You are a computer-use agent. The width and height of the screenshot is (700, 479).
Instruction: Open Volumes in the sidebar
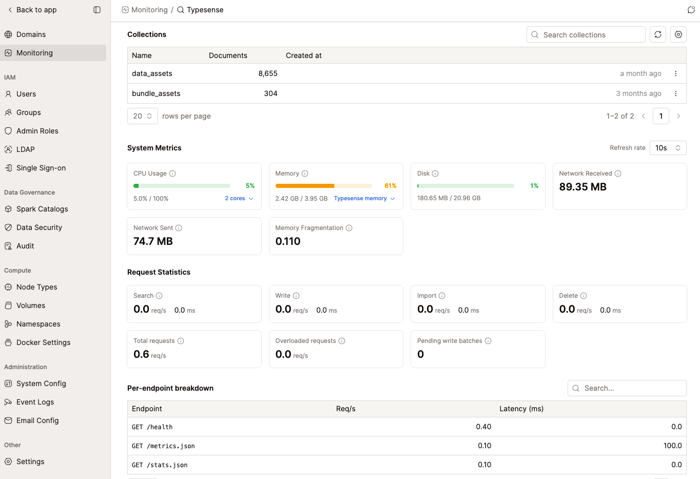coord(53,305)
